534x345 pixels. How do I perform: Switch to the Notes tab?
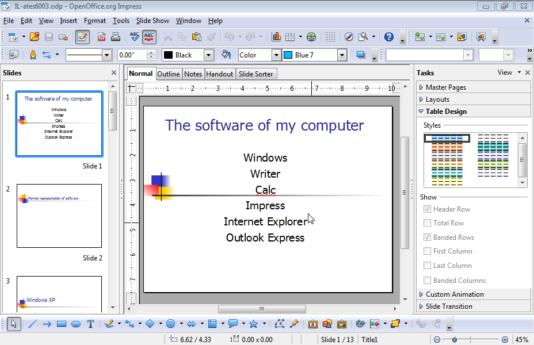pos(193,74)
